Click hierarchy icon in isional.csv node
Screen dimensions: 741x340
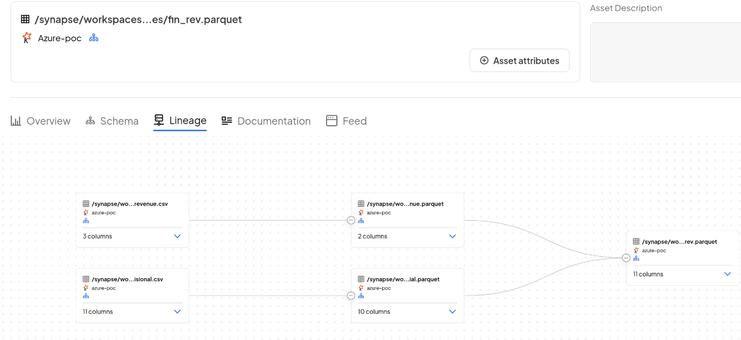[x=86, y=296]
